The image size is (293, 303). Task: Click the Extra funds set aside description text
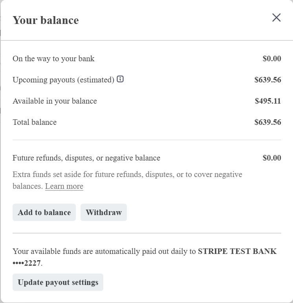pyautogui.click(x=127, y=175)
